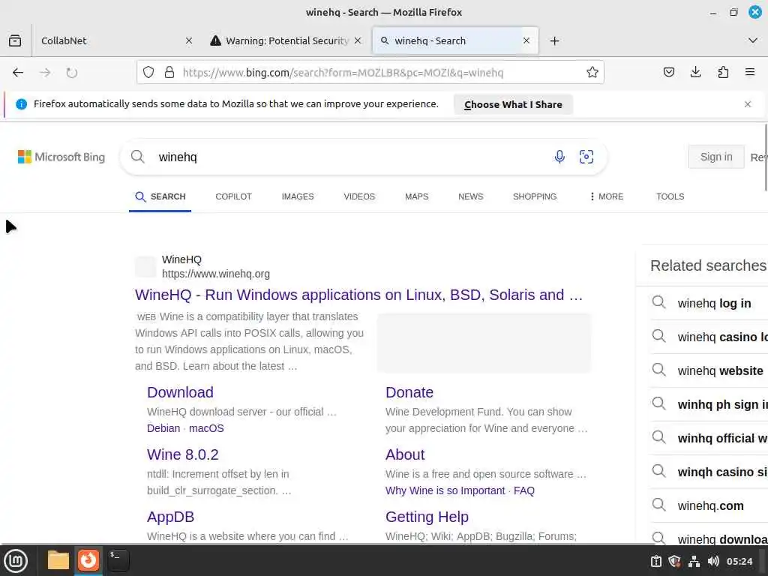Click Bing magnifier search icon
Screen dimensions: 768x576
pyautogui.click(x=138, y=157)
